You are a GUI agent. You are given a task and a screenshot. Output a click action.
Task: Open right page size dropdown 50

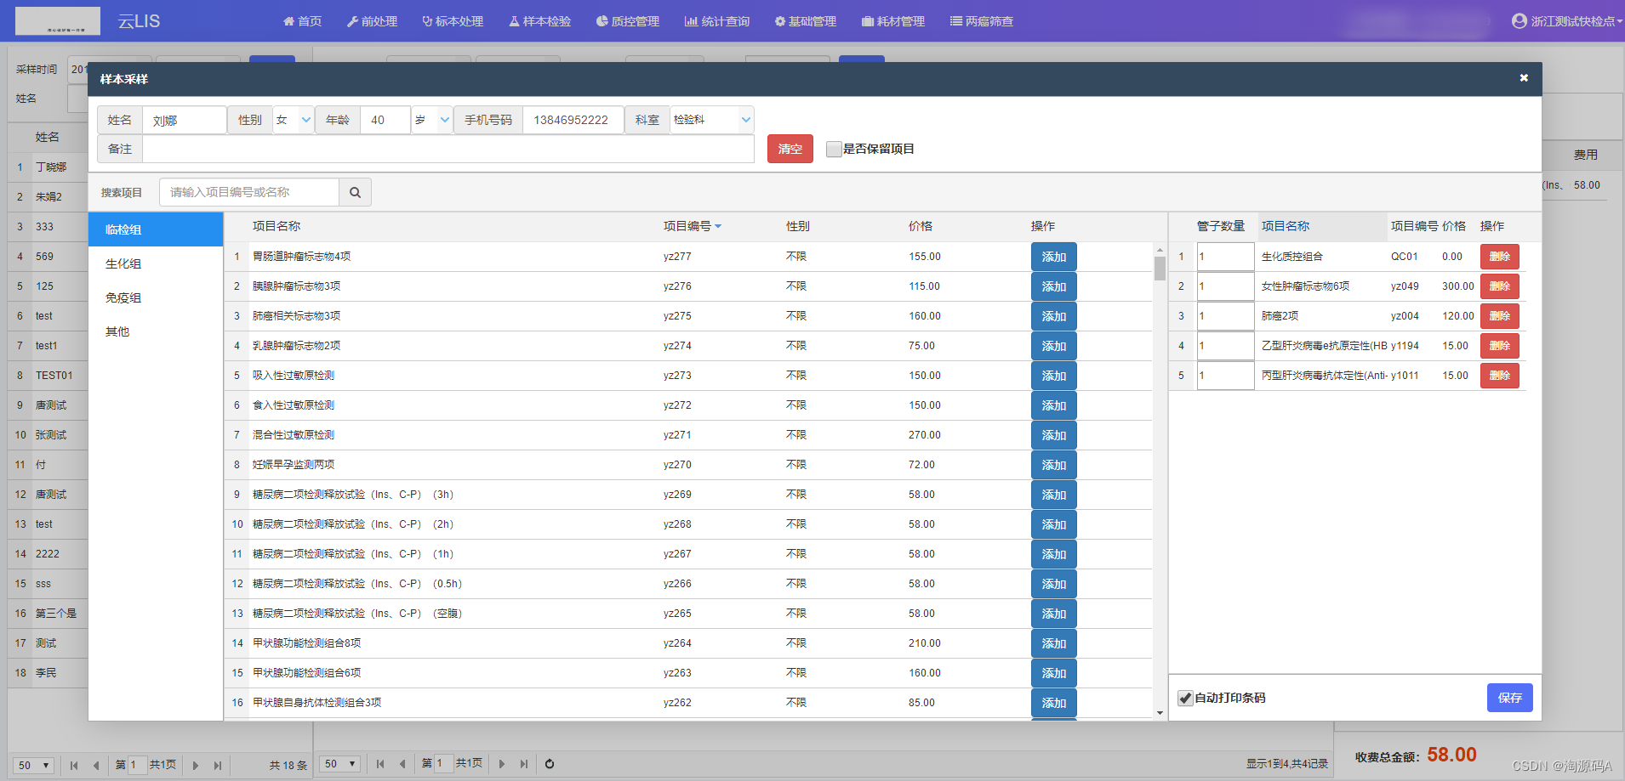tap(341, 764)
